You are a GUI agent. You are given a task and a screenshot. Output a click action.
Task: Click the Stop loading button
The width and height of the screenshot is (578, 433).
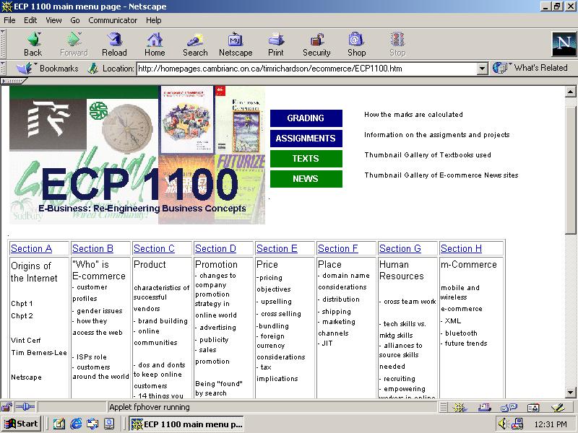397,44
